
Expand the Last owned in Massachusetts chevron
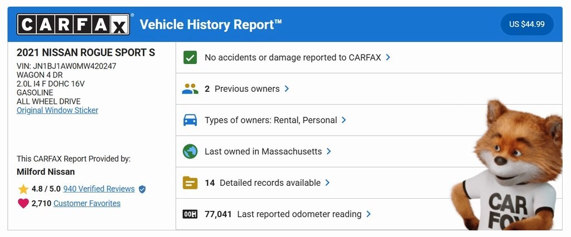329,151
